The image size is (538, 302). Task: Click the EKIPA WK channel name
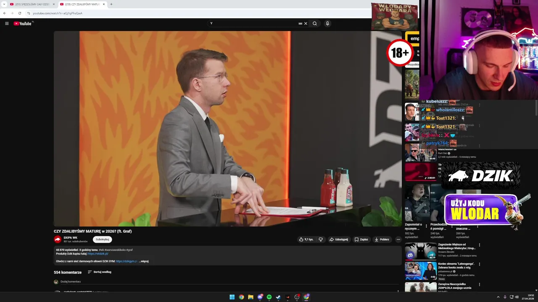[x=71, y=238]
